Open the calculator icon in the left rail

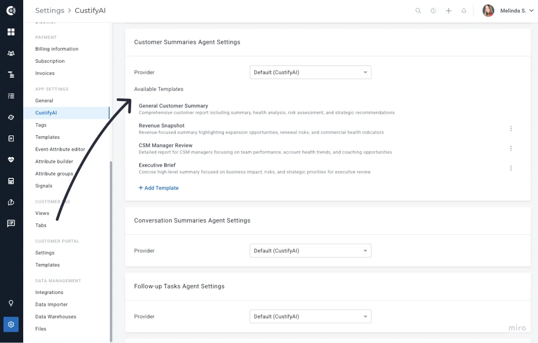tap(11, 181)
